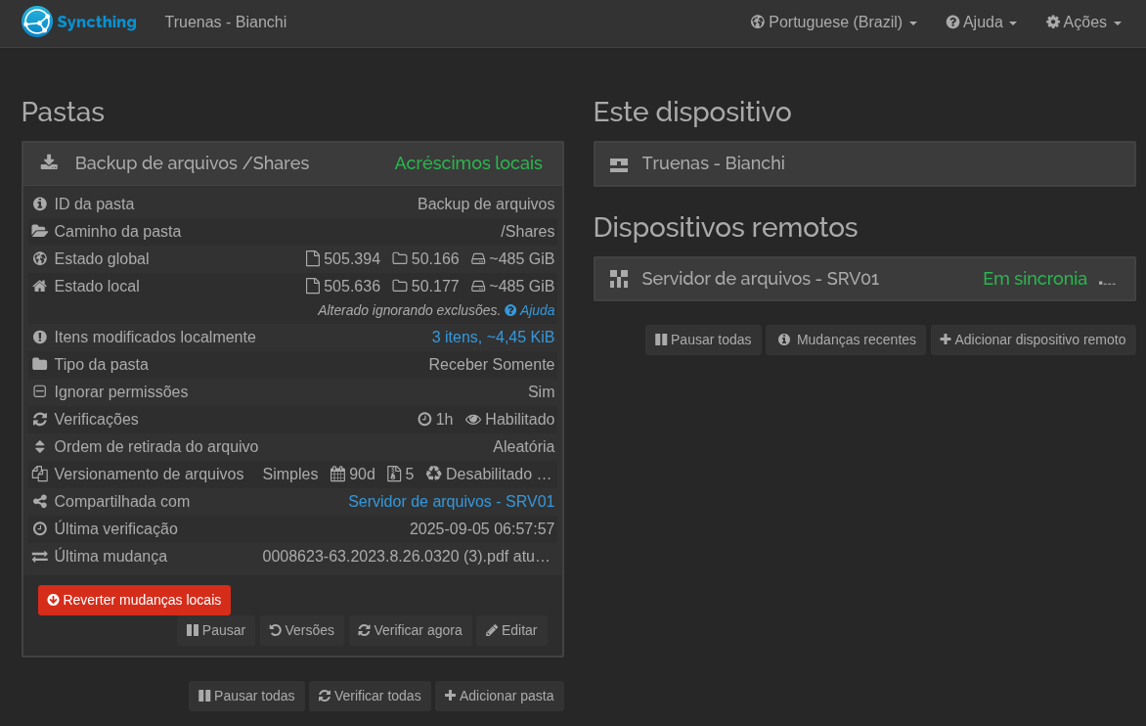This screenshot has height=726, width=1146.
Task: Click the 2025-09-05 06:57:57 timestamp
Action: [482, 528]
